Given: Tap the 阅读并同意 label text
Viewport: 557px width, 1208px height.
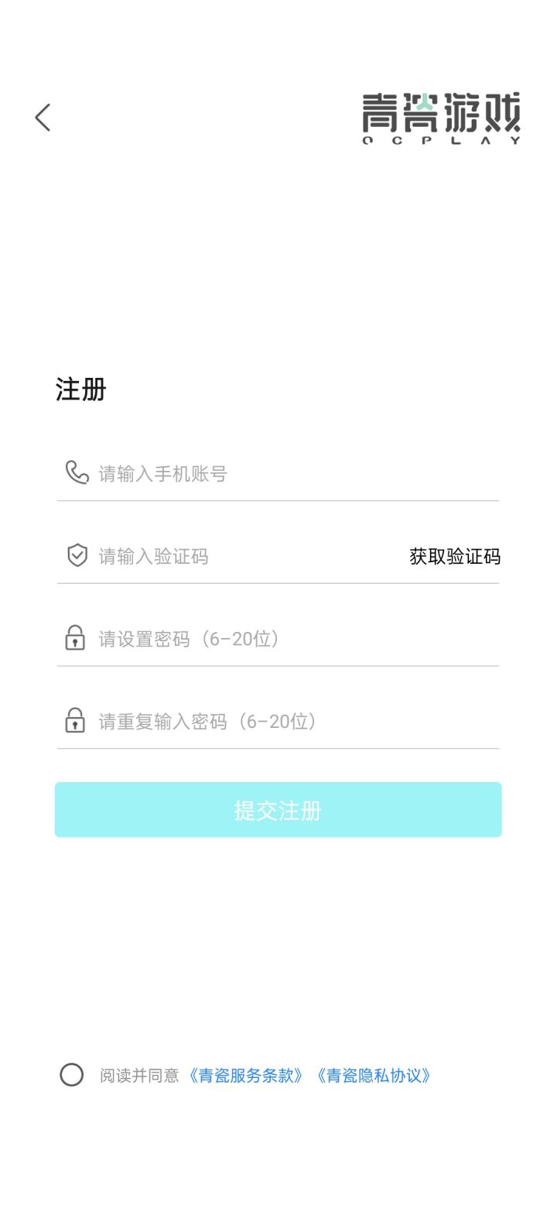Looking at the screenshot, I should tap(139, 1076).
